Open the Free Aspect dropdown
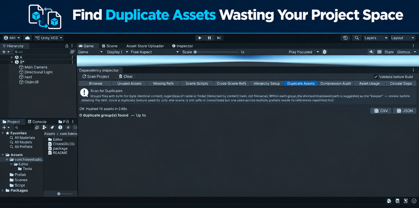The width and height of the screenshot is (419, 208). [154, 52]
